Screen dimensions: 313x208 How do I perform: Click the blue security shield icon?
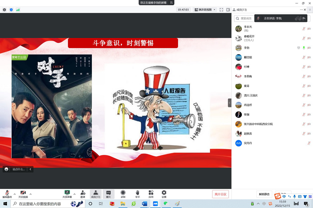click(x=11, y=10)
